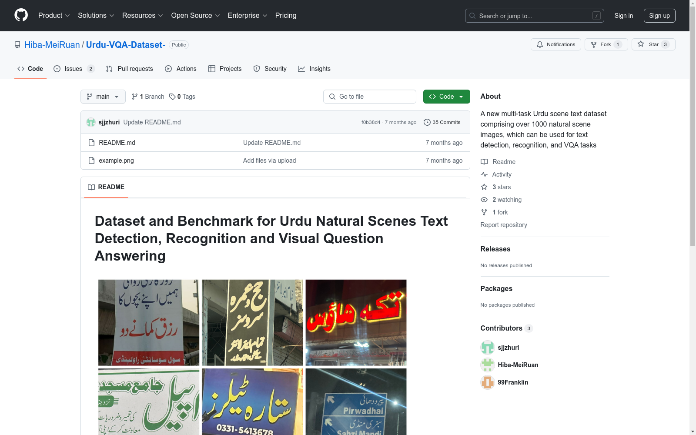Click the commit history clock icon
Screen dimensions: 696x435
(427, 122)
